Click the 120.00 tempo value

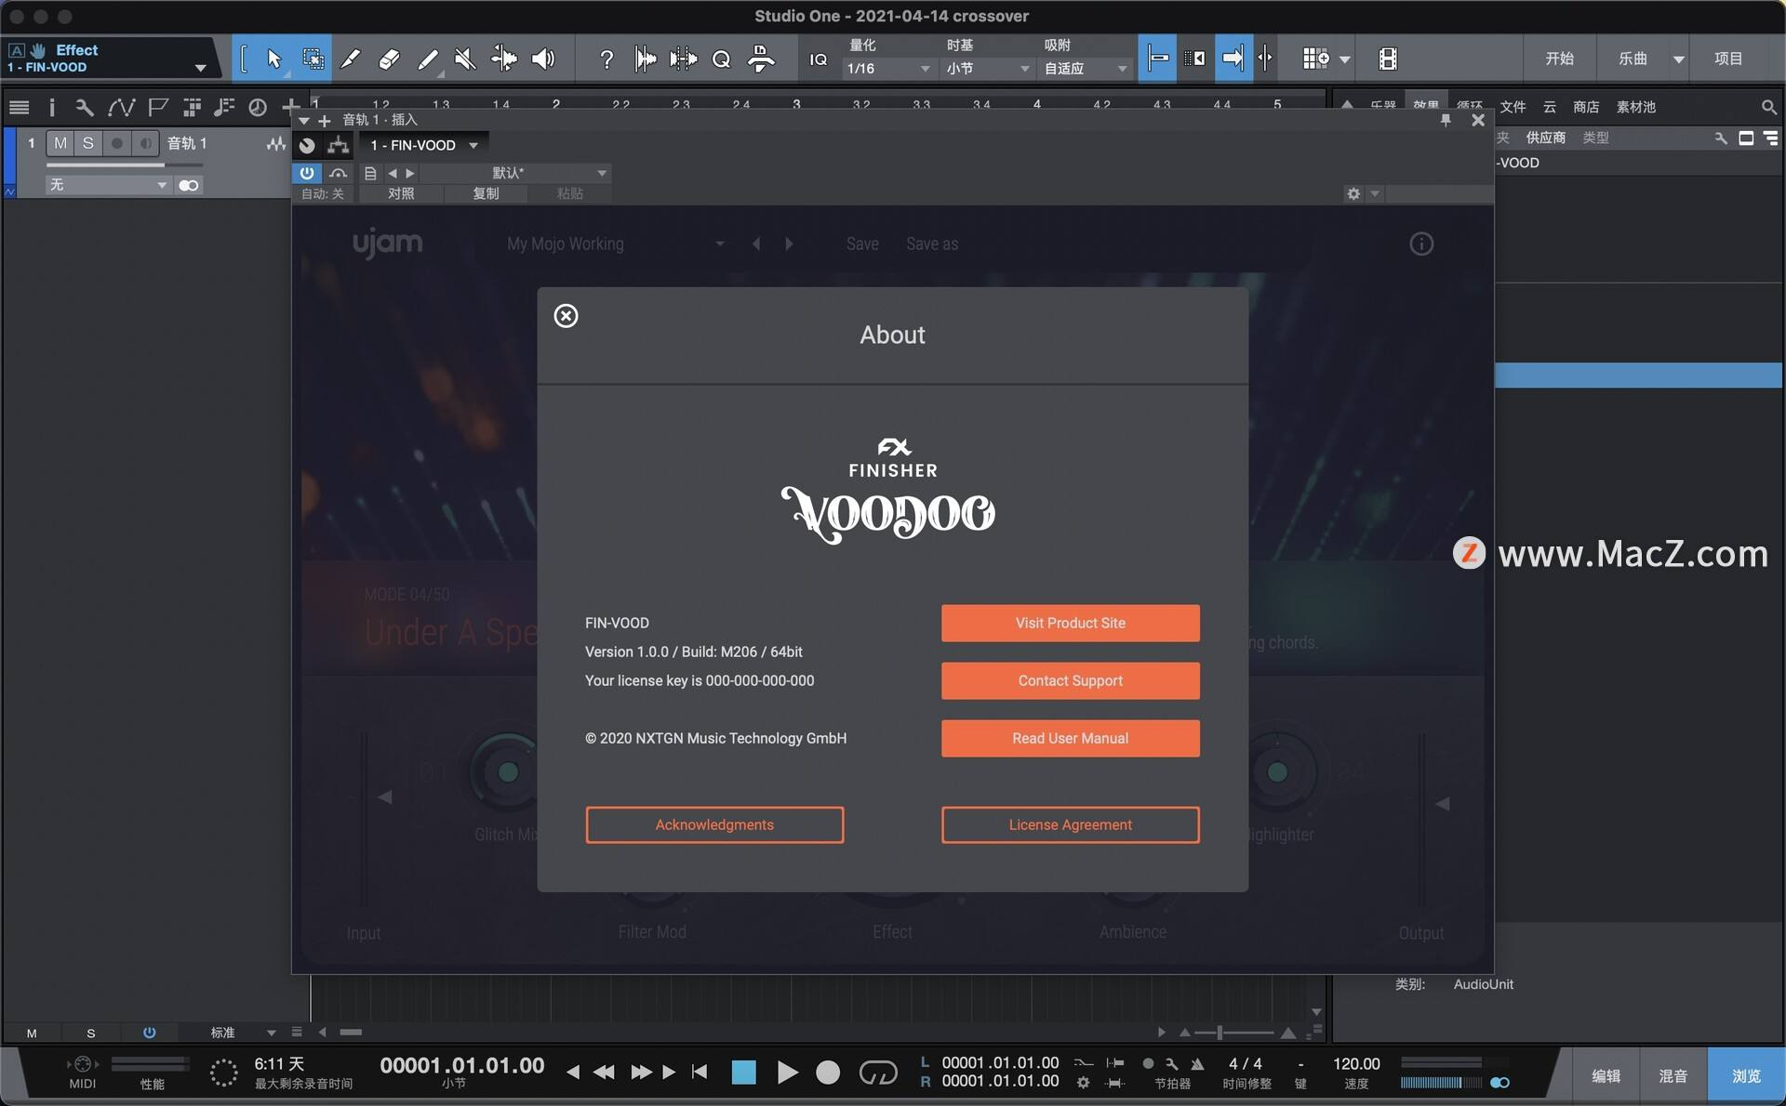point(1356,1063)
